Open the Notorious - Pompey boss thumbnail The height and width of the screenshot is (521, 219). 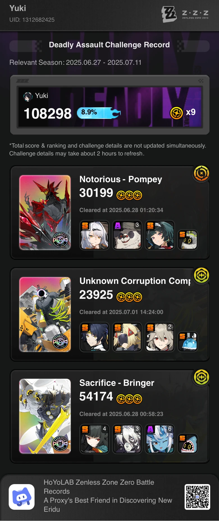(45, 213)
